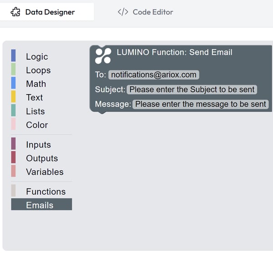The image size is (273, 253).
Task: Click the LUMINO logo on Send Email block
Action: point(103,56)
